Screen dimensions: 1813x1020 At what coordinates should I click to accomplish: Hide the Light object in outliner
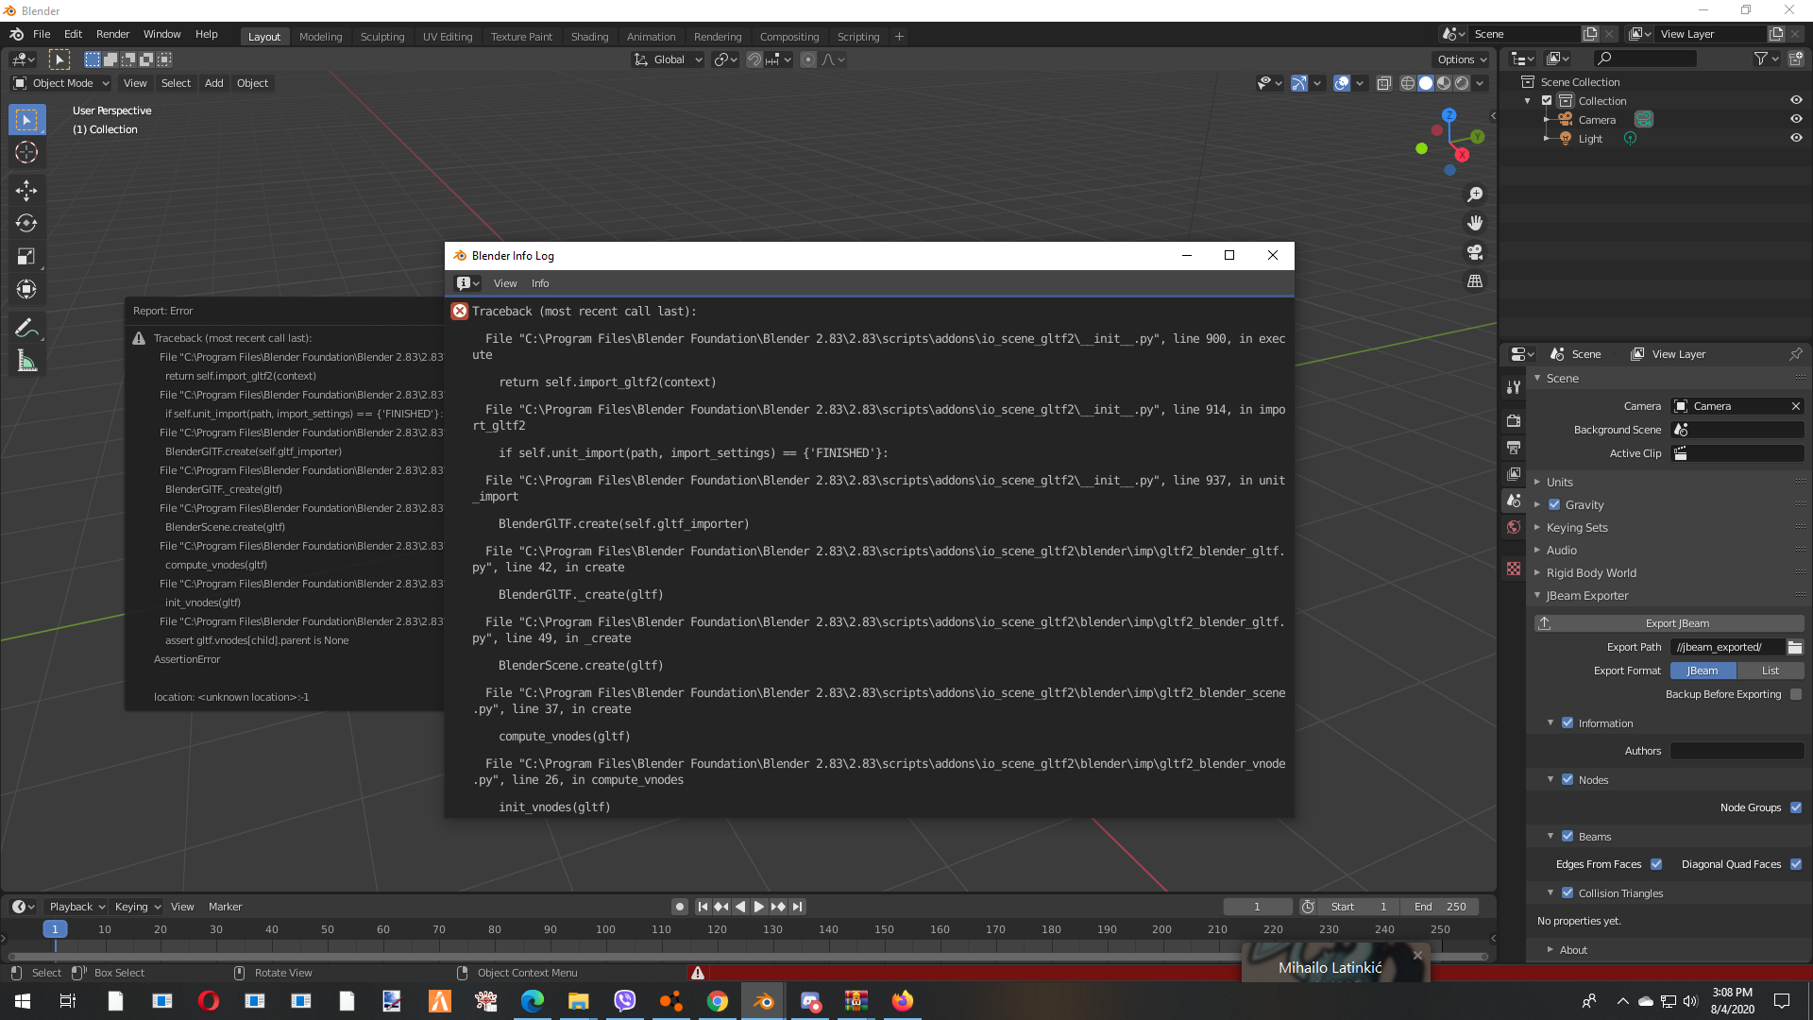[1796, 138]
